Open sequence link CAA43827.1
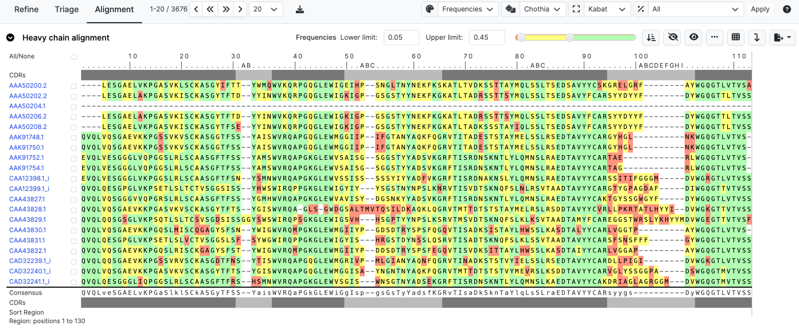 click(x=27, y=199)
